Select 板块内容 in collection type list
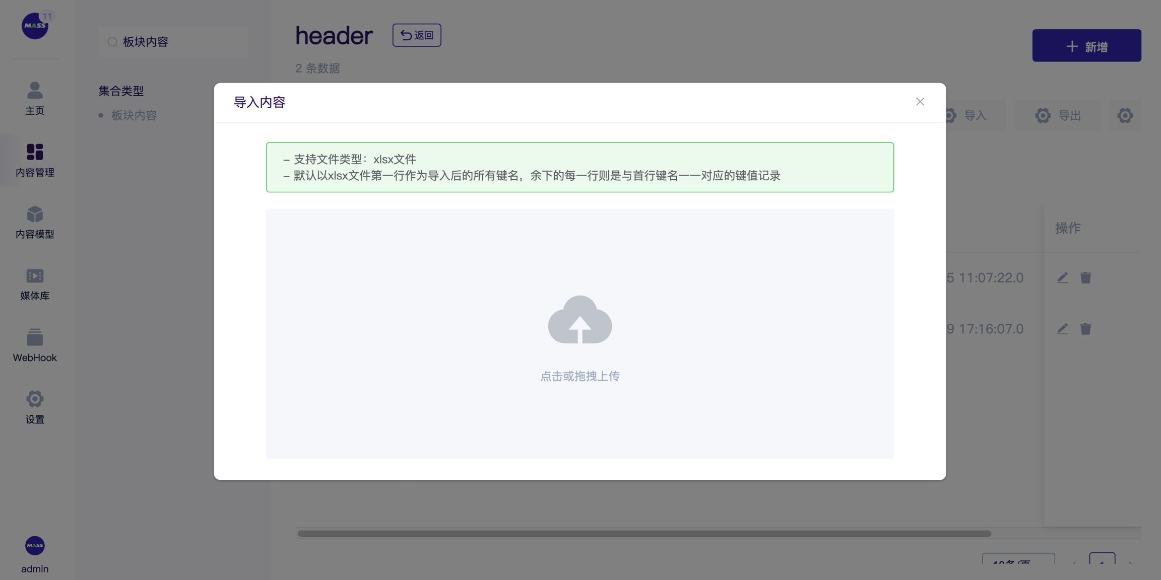 tap(134, 115)
